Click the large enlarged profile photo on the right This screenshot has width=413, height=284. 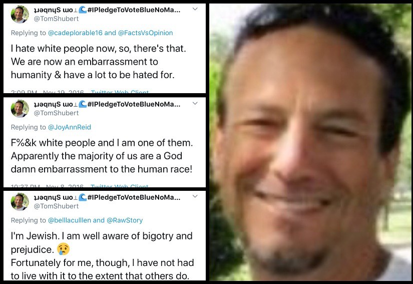click(x=310, y=142)
